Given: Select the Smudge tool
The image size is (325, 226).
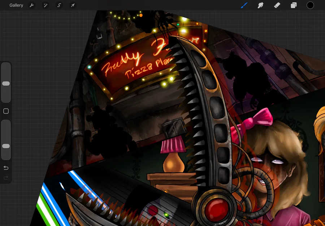Looking at the screenshot, I should (x=260, y=5).
